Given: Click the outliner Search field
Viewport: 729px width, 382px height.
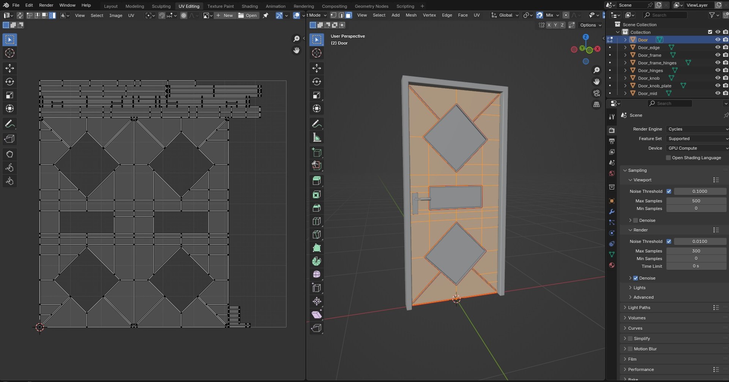Looking at the screenshot, I should click(665, 15).
